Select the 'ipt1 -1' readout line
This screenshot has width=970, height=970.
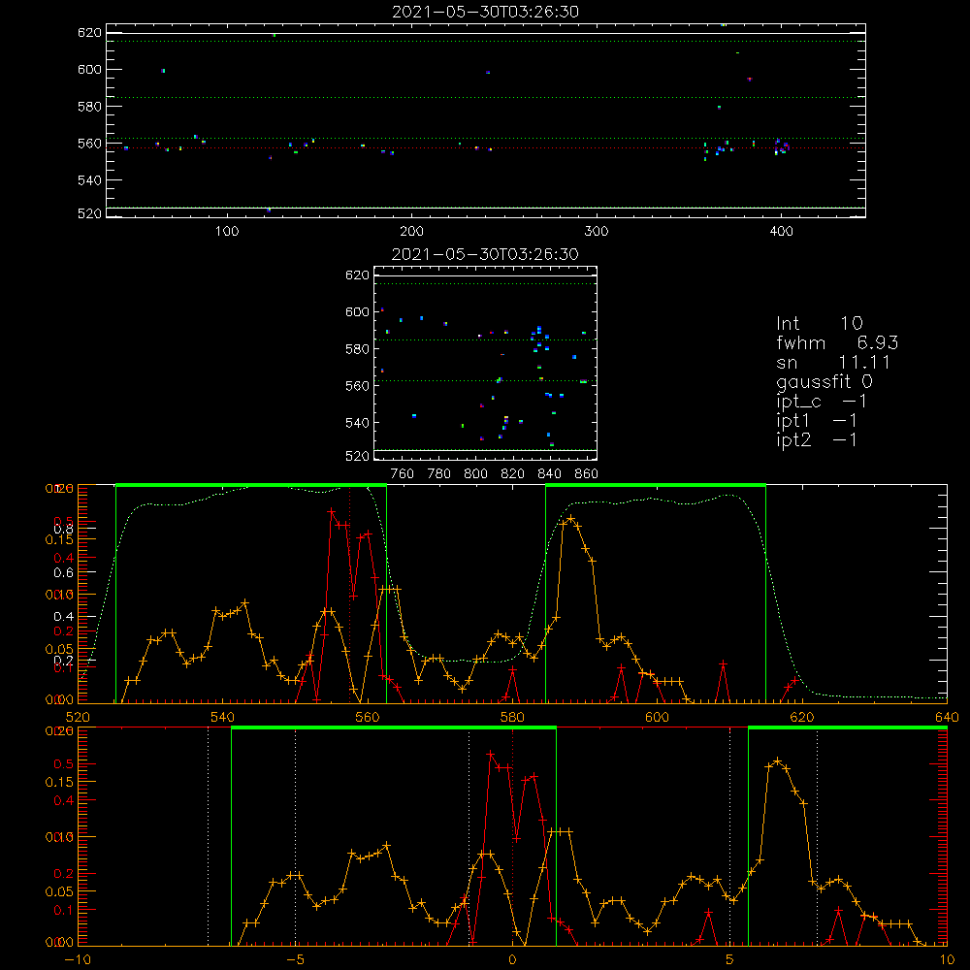click(x=816, y=421)
